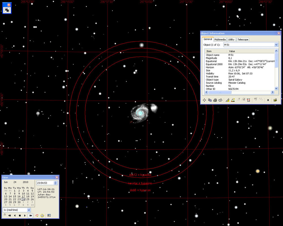The image size is (283, 226).
Task: Click the blue display icon in Time toolbar
Action: coord(49,215)
